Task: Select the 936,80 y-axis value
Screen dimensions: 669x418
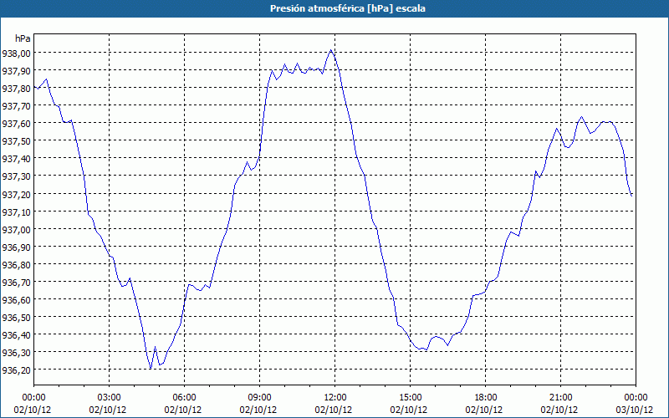Action: [x=16, y=264]
